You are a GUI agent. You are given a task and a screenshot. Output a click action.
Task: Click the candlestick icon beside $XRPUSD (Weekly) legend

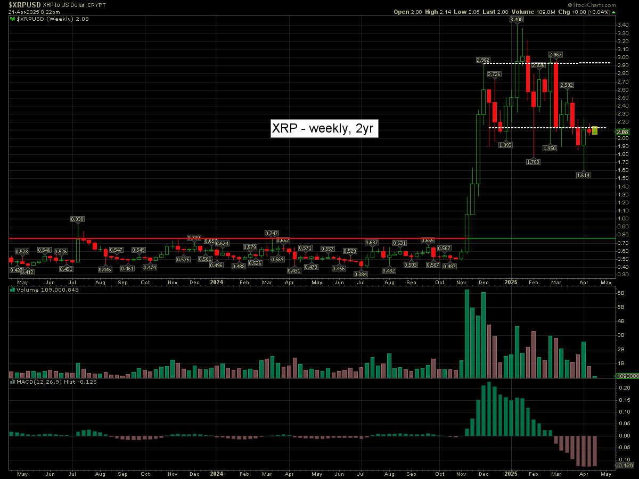point(13,19)
